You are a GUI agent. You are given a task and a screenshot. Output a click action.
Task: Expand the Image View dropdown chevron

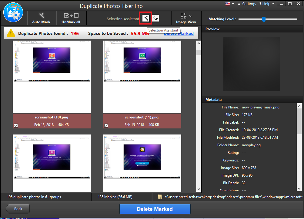pos(191,16)
